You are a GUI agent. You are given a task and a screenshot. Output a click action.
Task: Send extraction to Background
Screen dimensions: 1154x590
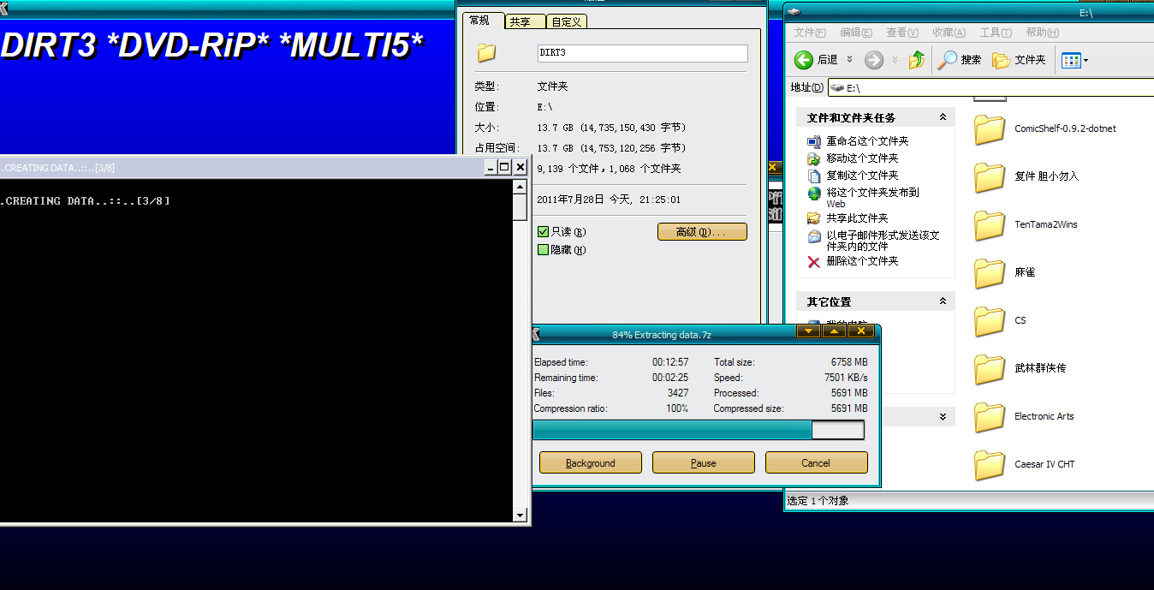pyautogui.click(x=591, y=463)
